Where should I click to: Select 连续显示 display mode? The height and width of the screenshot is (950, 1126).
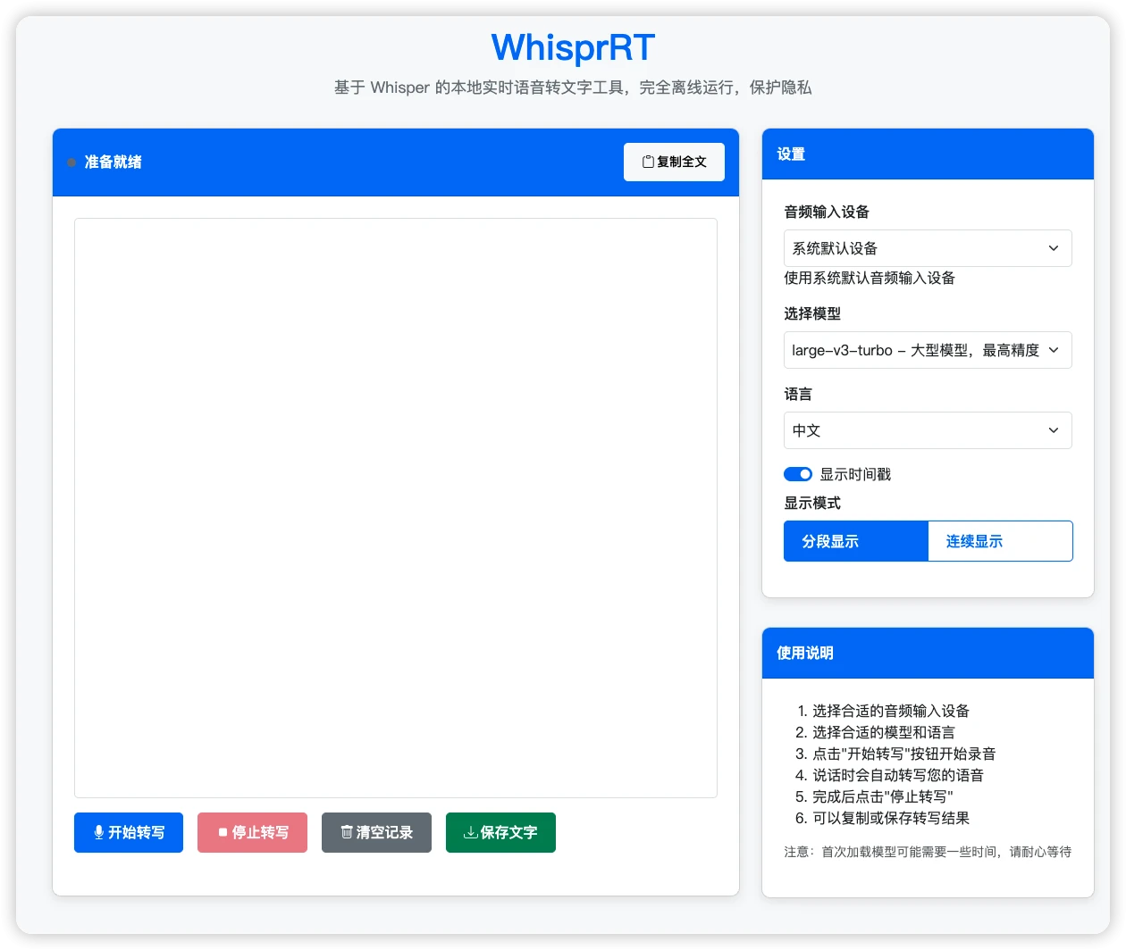[x=1001, y=541]
